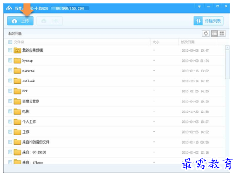Click the 百度云管家 folder icon
Viewport: 237px width, 178px height.
(x=17, y=101)
